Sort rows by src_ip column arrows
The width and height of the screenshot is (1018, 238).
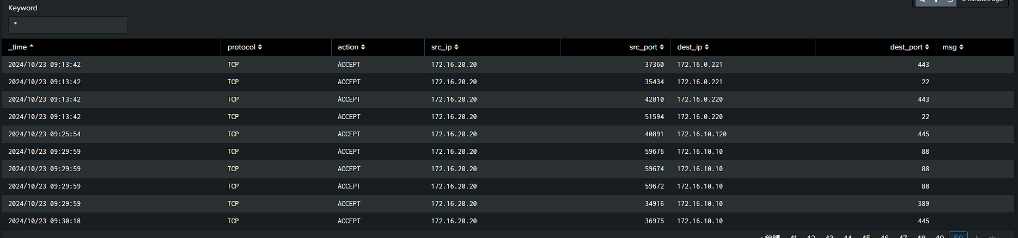click(x=456, y=47)
